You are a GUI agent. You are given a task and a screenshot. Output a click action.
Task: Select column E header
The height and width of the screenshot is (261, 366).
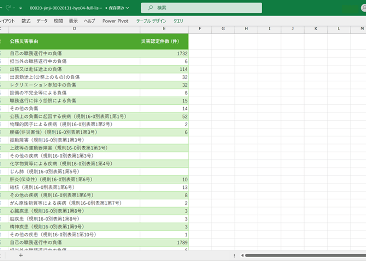tap(164, 28)
